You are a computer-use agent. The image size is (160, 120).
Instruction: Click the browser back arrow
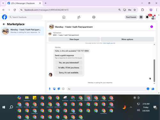(4, 10)
